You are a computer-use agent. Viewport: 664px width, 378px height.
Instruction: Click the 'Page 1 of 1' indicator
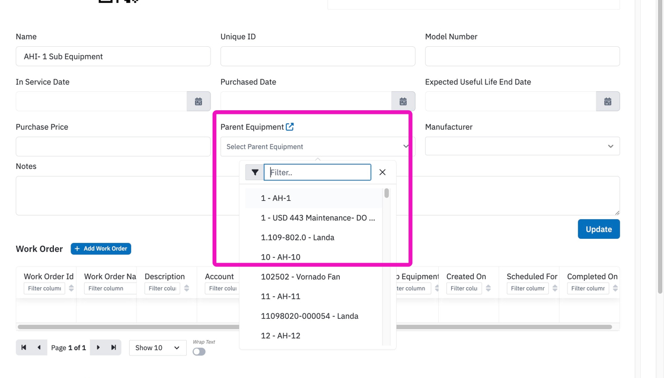click(x=69, y=348)
